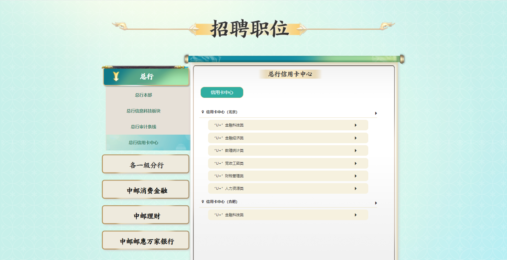This screenshot has height=260, width=507.
Task: Open “U+”人力资源类 position label
Action: click(229, 188)
